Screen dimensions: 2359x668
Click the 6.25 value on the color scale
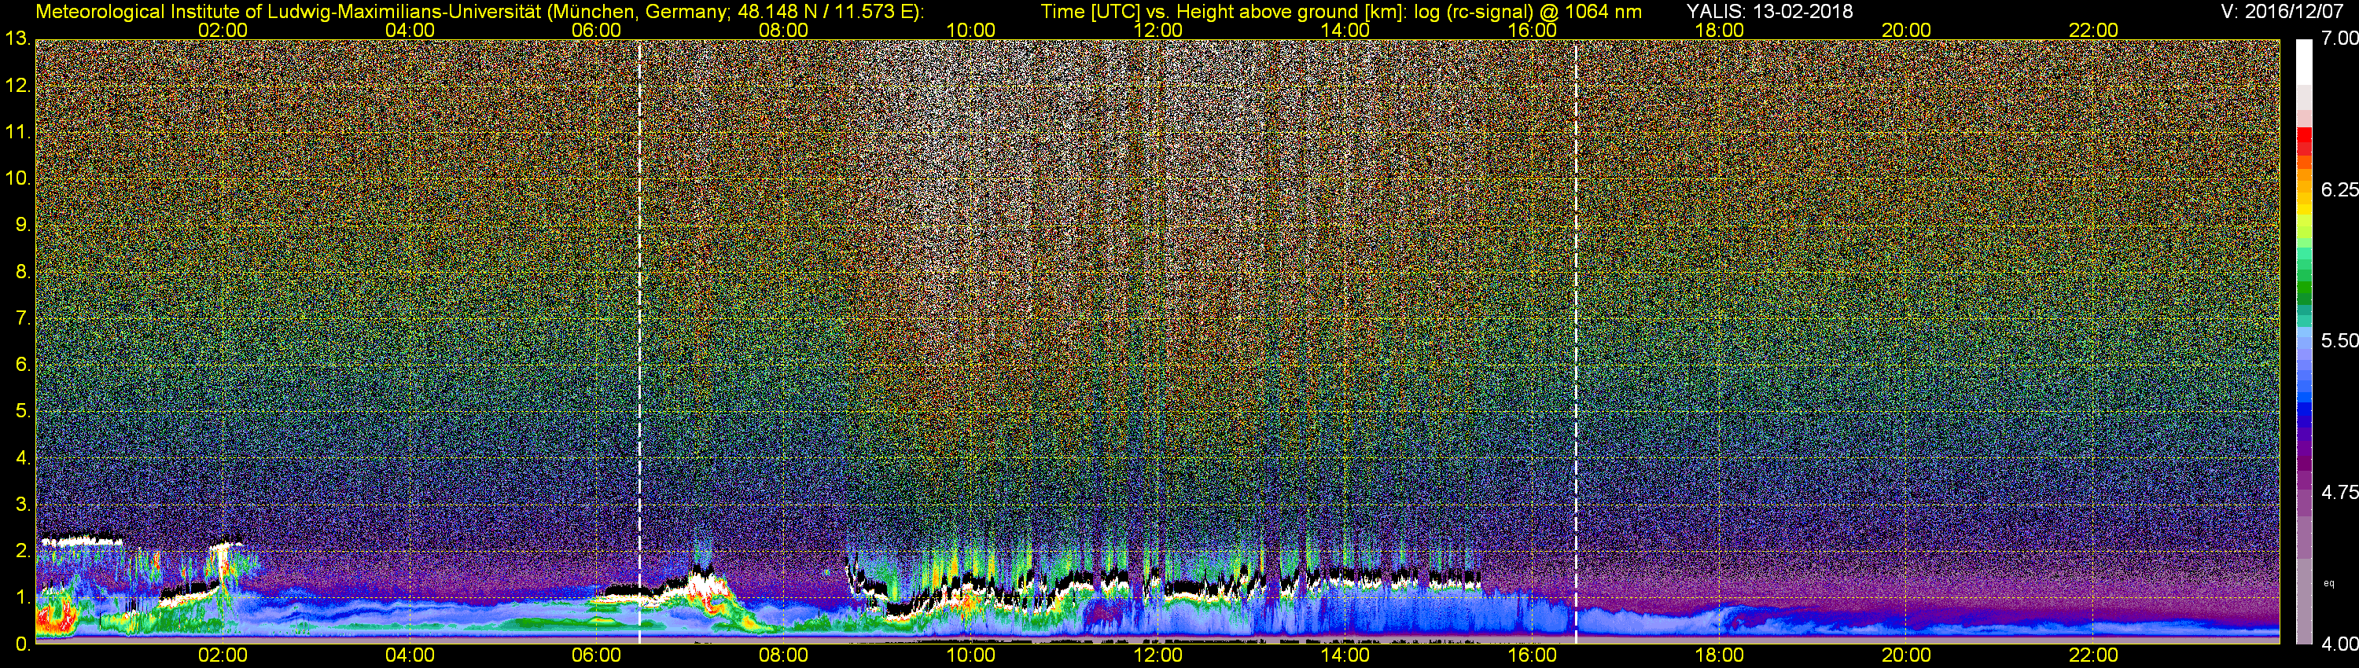pos(2339,189)
